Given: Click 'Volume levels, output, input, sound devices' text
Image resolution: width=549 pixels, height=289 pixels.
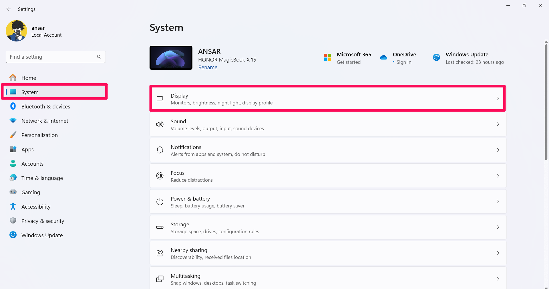Looking at the screenshot, I should [217, 128].
